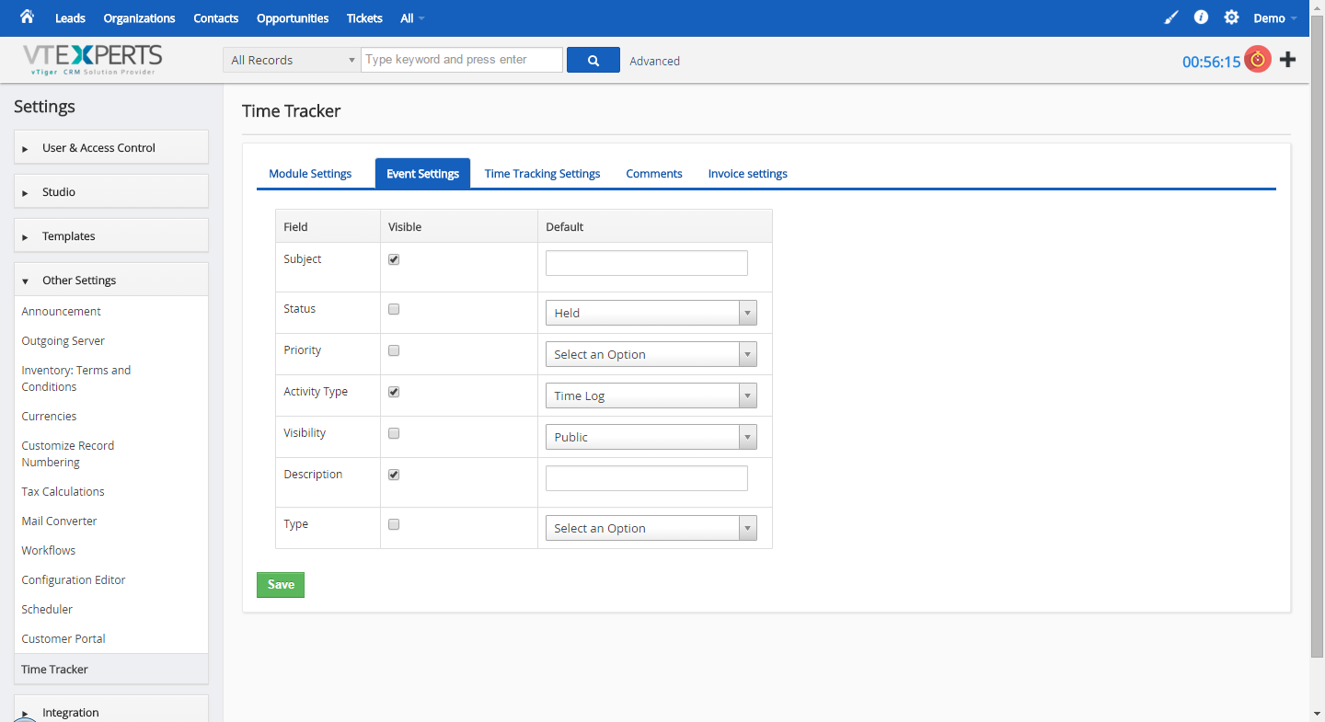Viewport: 1325px width, 722px height.
Task: Click the red timer stopwatch icon
Action: (1258, 60)
